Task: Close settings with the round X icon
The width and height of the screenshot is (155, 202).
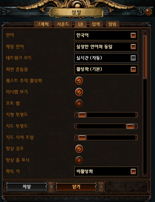Action: 148,12
